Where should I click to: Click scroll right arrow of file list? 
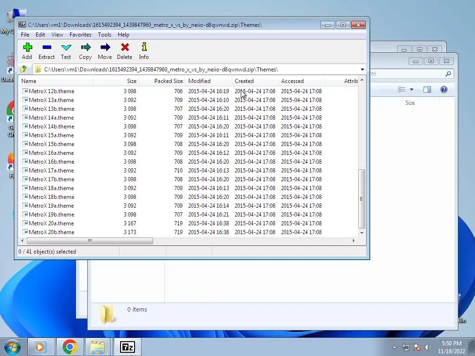click(353, 241)
